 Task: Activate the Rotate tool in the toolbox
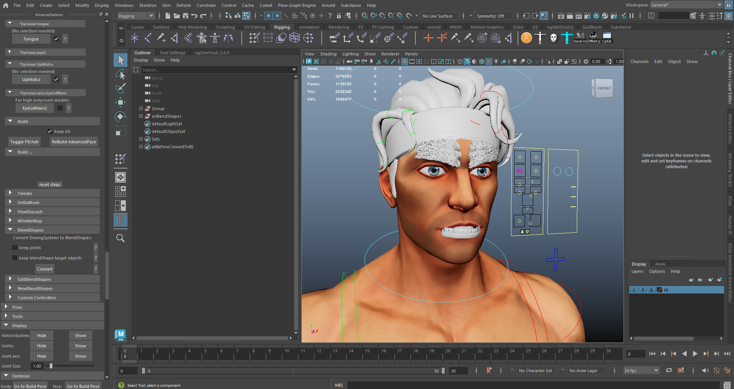(120, 117)
